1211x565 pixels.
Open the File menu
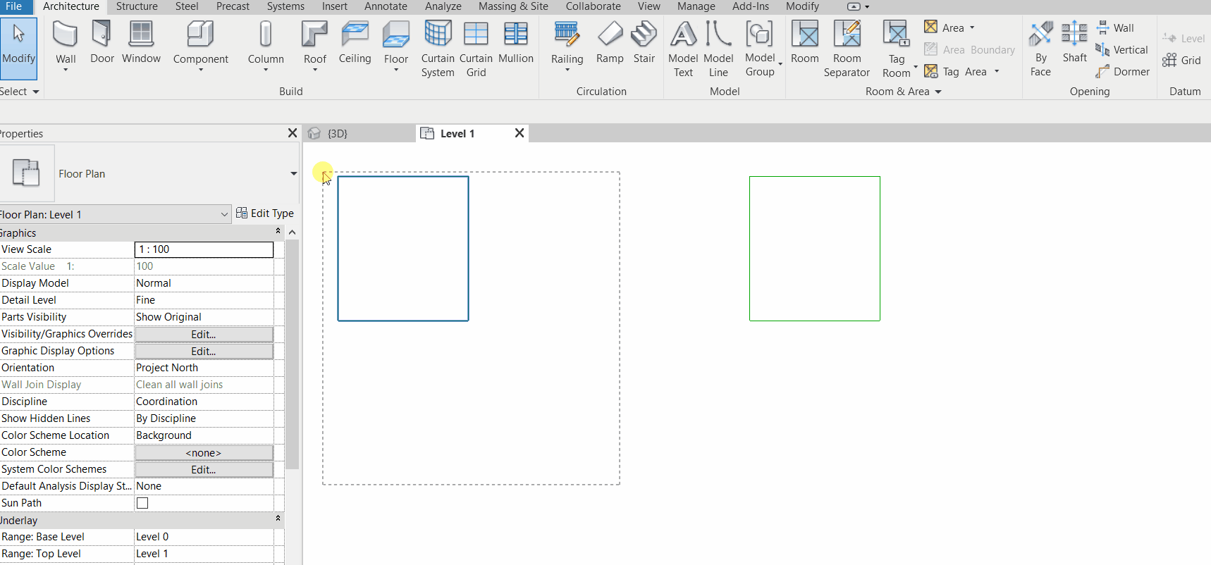pos(14,6)
